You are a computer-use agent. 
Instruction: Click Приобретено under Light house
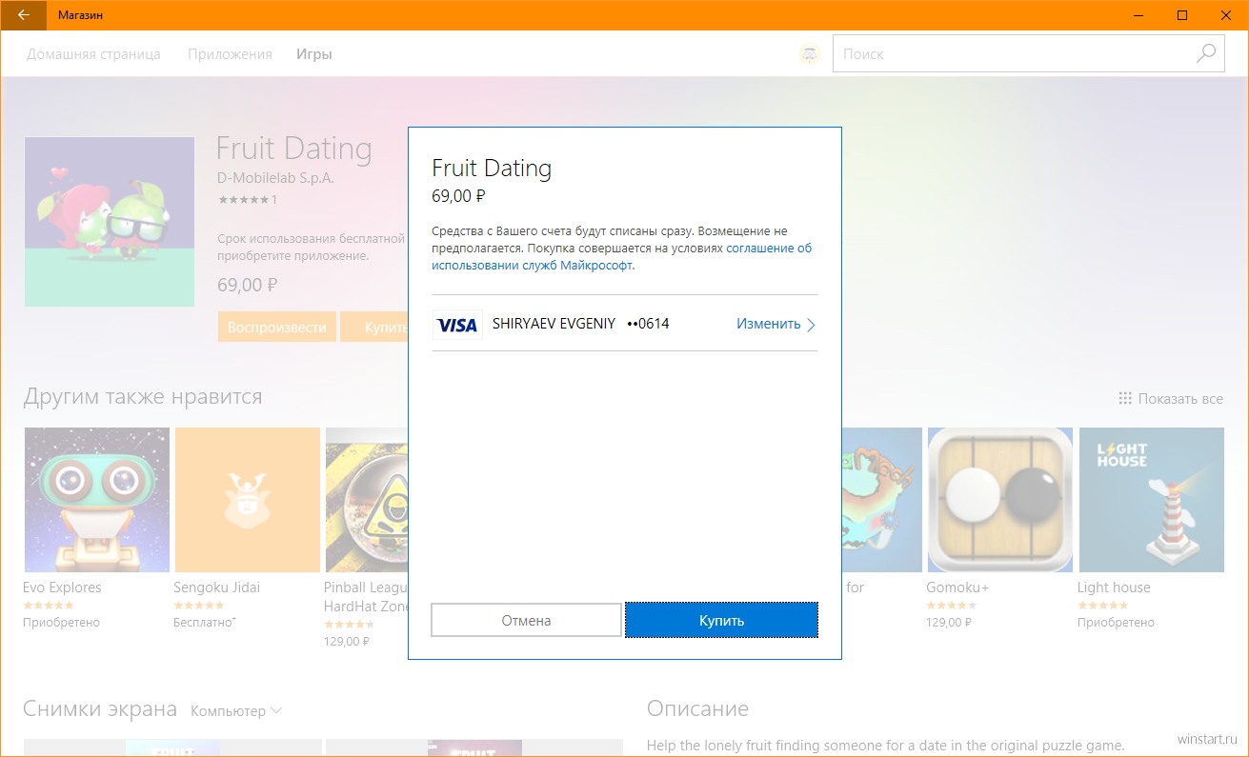[x=1116, y=622]
